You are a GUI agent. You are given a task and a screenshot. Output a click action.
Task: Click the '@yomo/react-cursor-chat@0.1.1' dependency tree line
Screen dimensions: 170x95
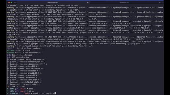[25, 84]
